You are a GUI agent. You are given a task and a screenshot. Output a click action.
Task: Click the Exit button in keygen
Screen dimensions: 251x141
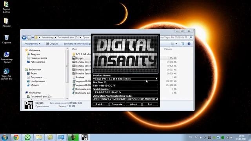(150, 105)
